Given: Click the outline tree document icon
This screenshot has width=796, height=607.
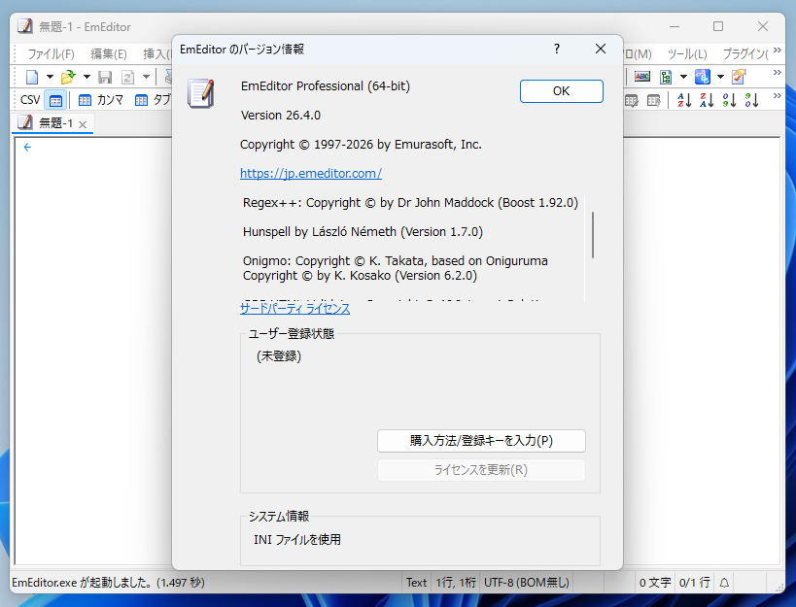Looking at the screenshot, I should pyautogui.click(x=666, y=77).
